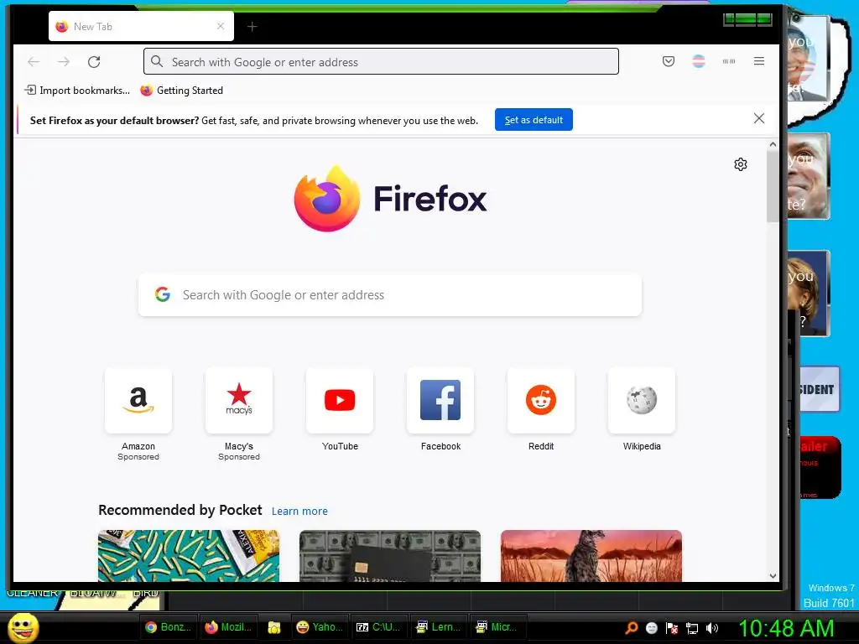Switch to the Mozil... Firefox taskbar item

tap(228, 627)
